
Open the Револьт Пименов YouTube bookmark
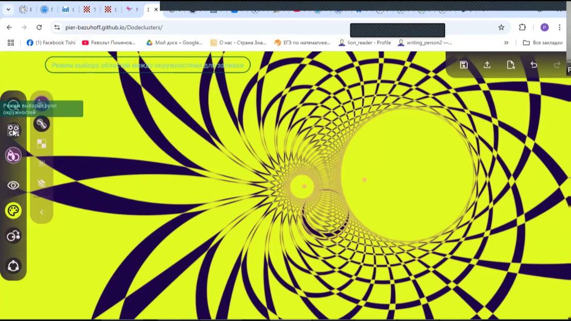[x=108, y=43]
